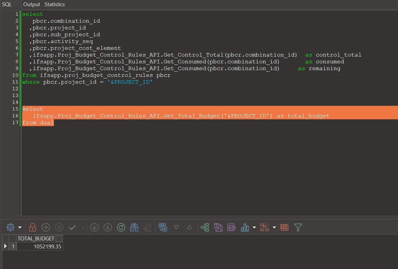The height and width of the screenshot is (269, 398).
Task: Click ',pbcr.sub_project_id' on line 4
Action: [x=65, y=34]
